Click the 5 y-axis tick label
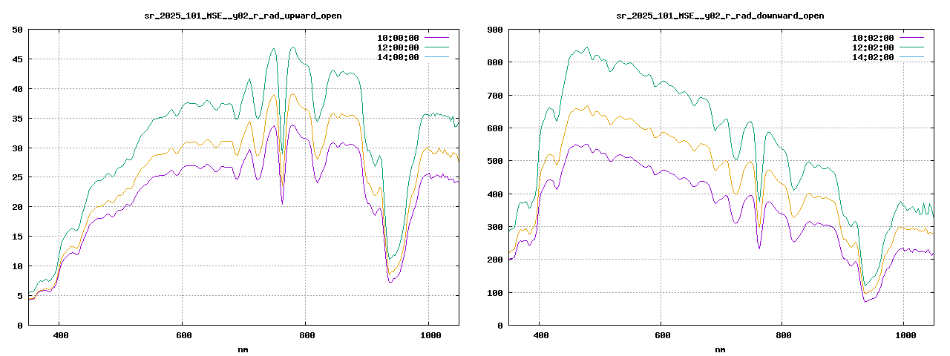The width and height of the screenshot is (950, 356). pyautogui.click(x=20, y=296)
